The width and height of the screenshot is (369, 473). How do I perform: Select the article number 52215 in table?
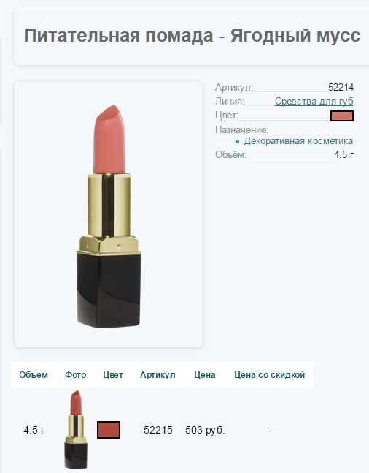(x=158, y=430)
